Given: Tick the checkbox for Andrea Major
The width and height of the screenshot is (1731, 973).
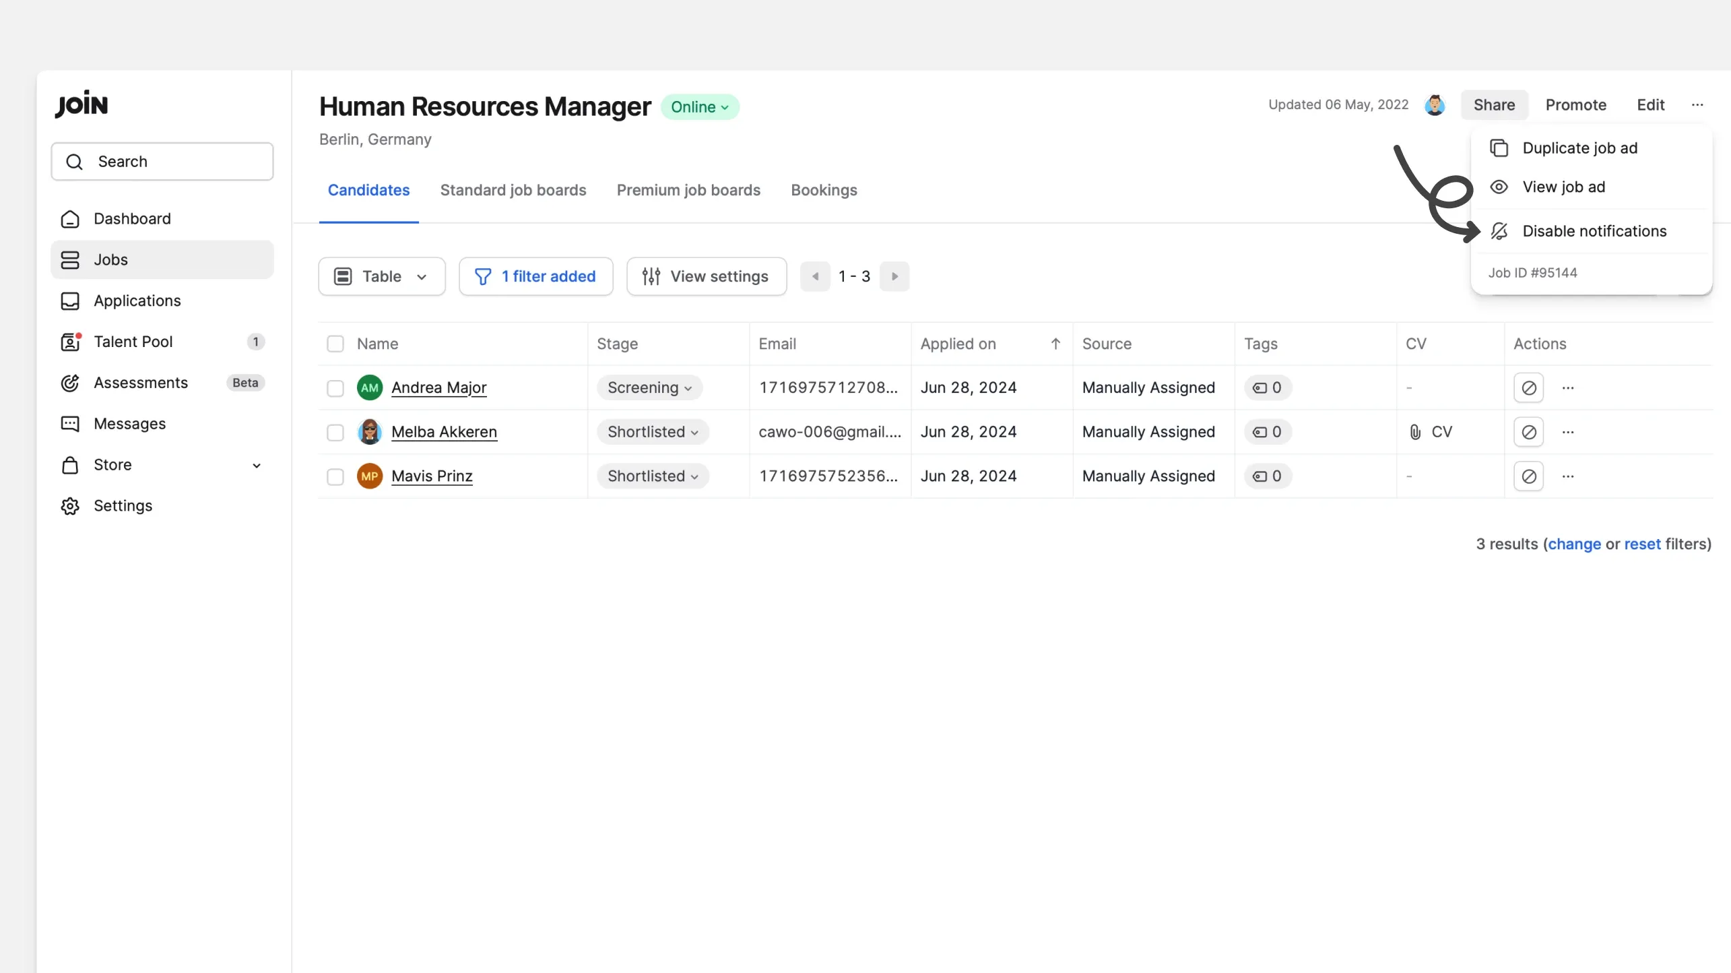Looking at the screenshot, I should click(335, 389).
